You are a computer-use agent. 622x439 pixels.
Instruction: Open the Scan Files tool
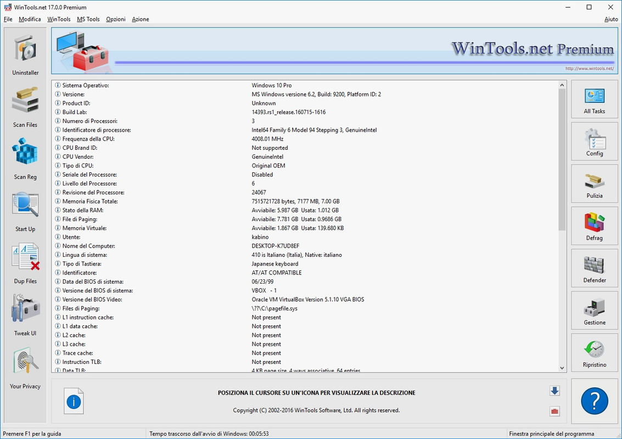coord(25,107)
